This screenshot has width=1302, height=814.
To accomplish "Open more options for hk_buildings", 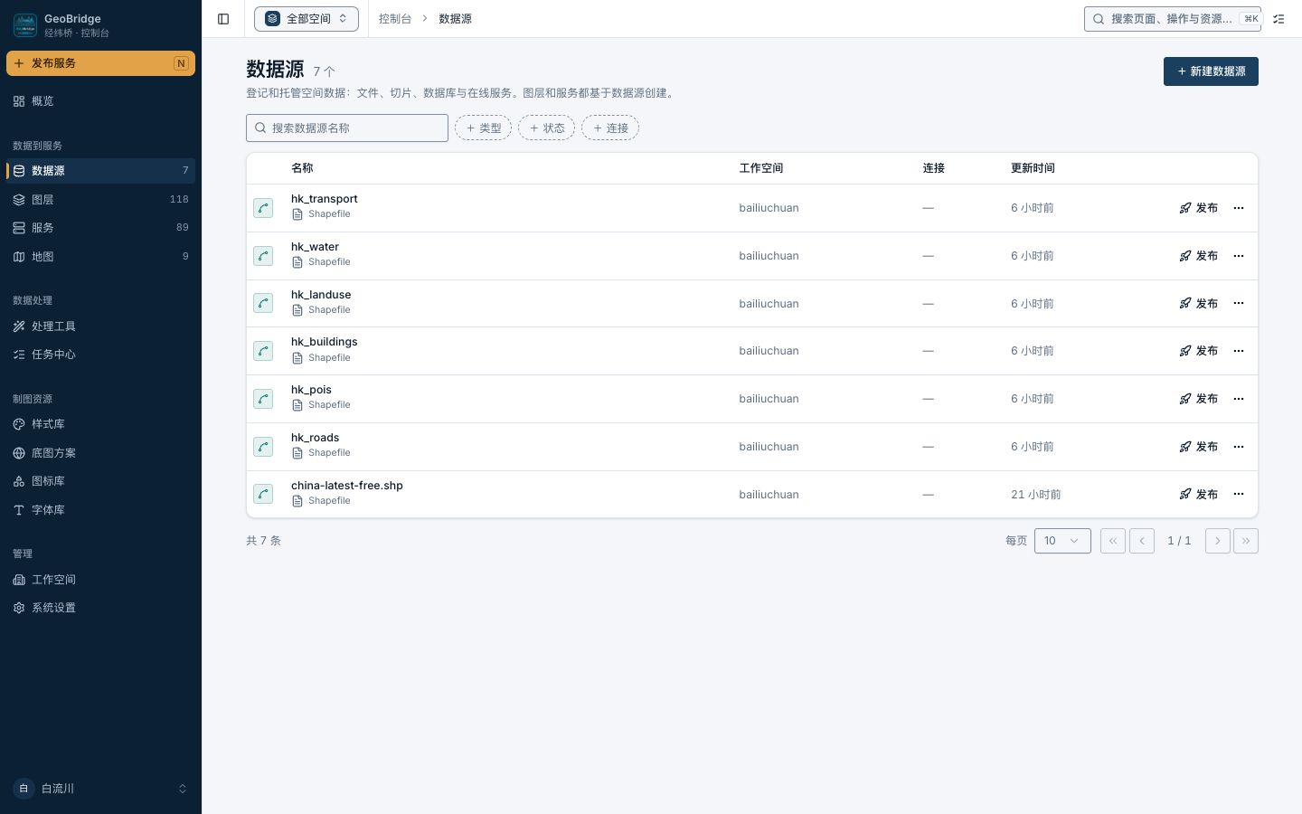I will (x=1239, y=351).
